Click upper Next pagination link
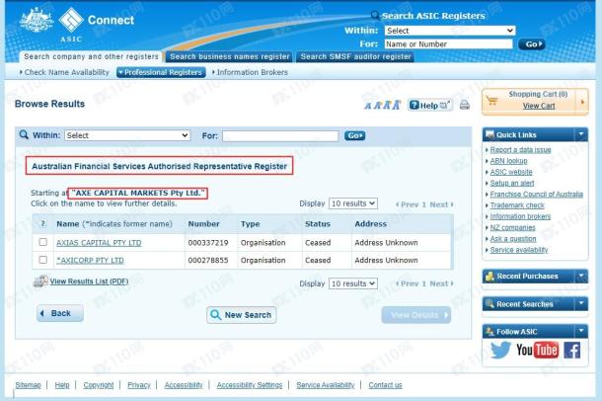 pyautogui.click(x=441, y=204)
